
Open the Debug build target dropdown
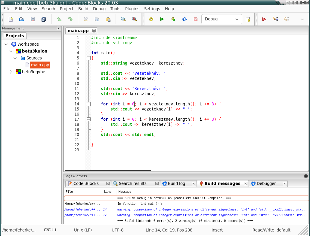pos(222,19)
